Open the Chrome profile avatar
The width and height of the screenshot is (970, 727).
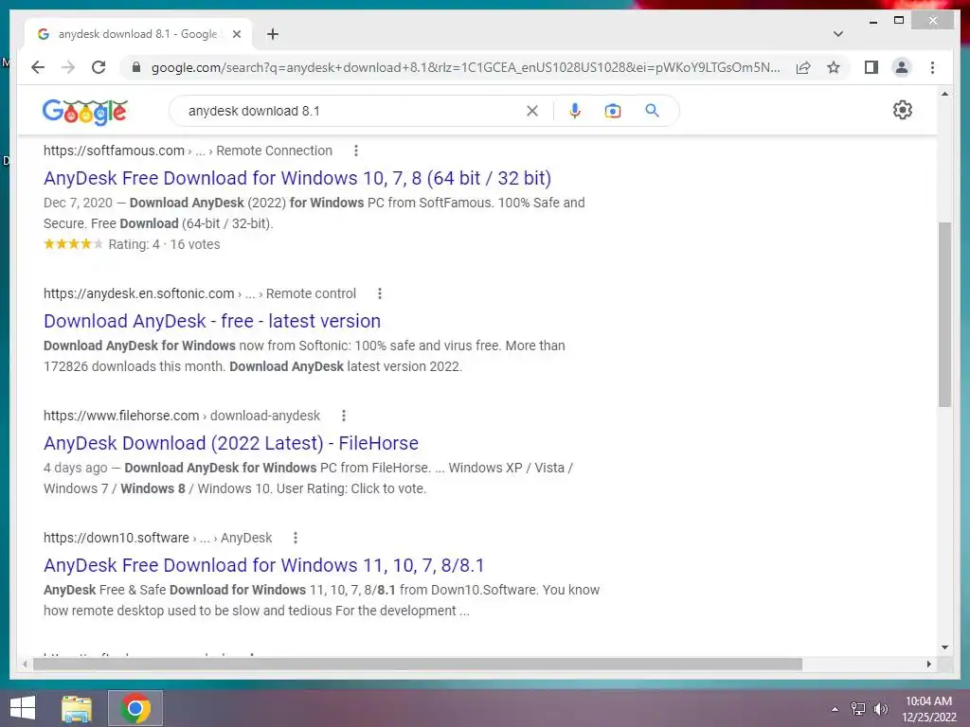(902, 67)
